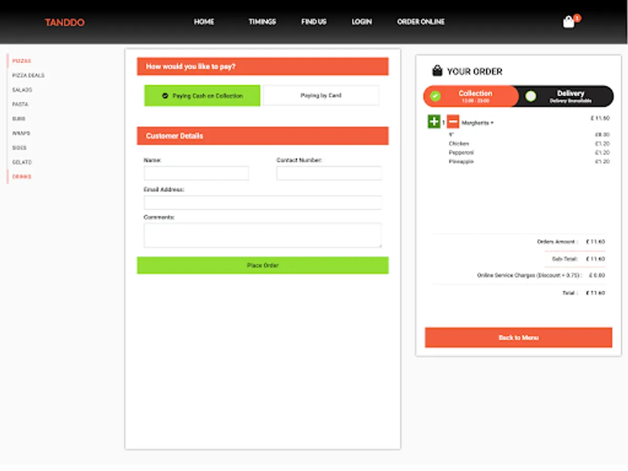Expand the Margherita item details
628x471 pixels.
(x=477, y=121)
